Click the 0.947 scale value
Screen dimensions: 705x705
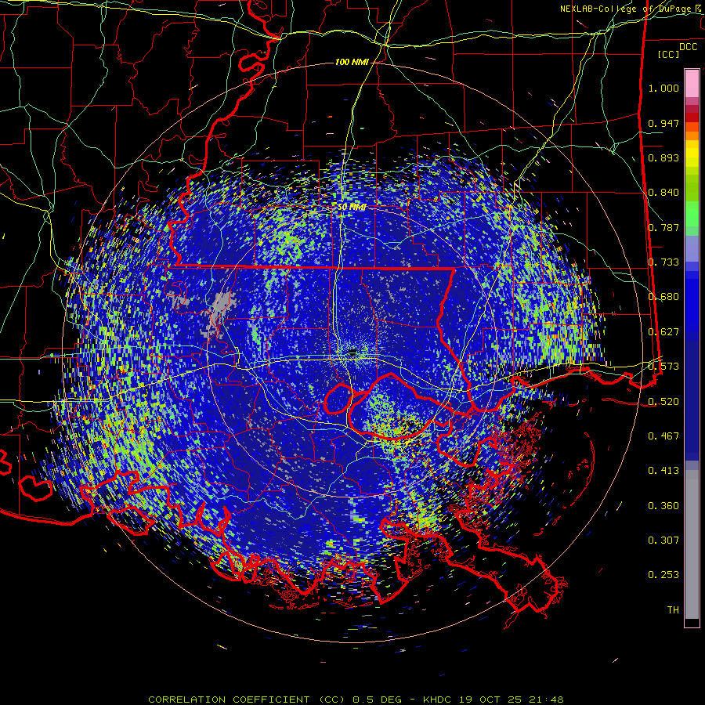coord(663,123)
